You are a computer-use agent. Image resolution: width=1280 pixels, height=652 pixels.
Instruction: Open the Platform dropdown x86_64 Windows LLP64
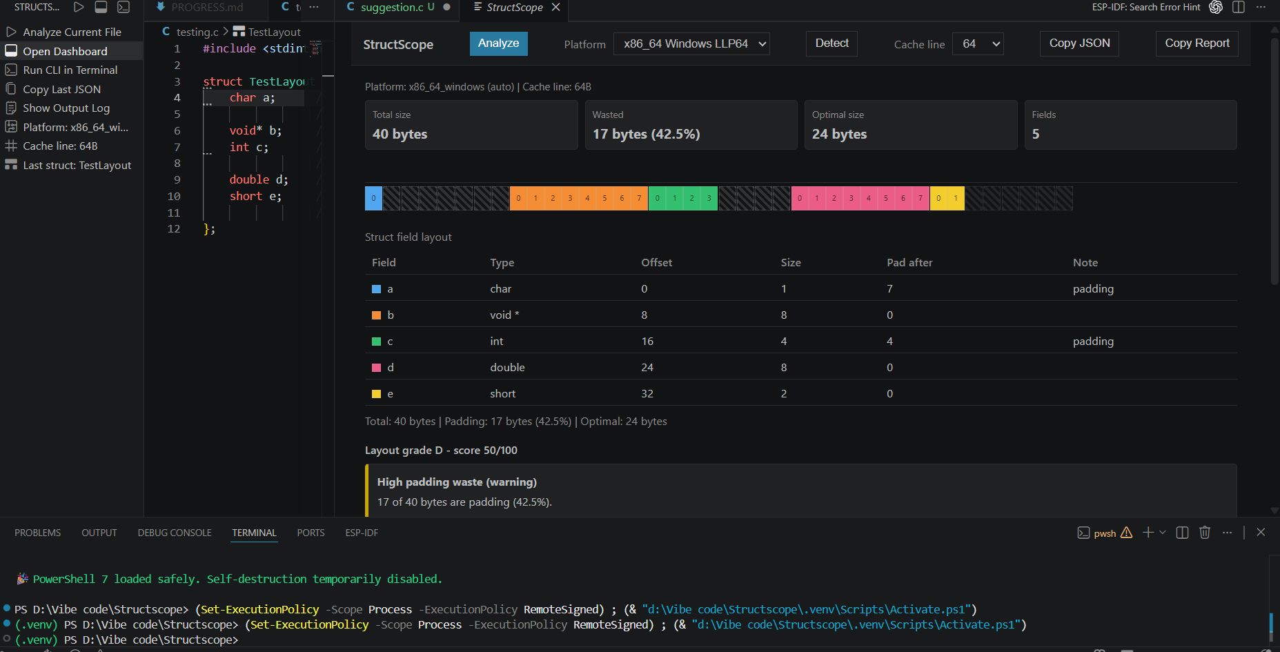[x=691, y=43]
